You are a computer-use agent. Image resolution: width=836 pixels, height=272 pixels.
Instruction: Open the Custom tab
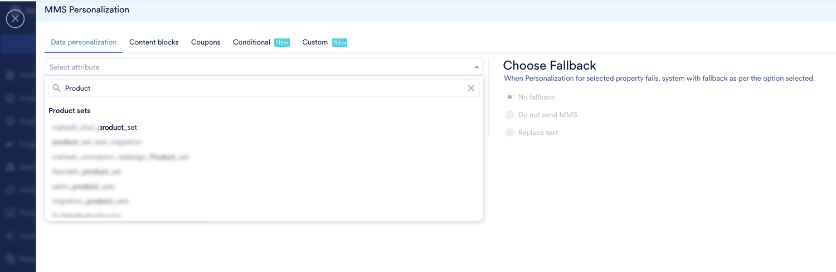coord(315,42)
